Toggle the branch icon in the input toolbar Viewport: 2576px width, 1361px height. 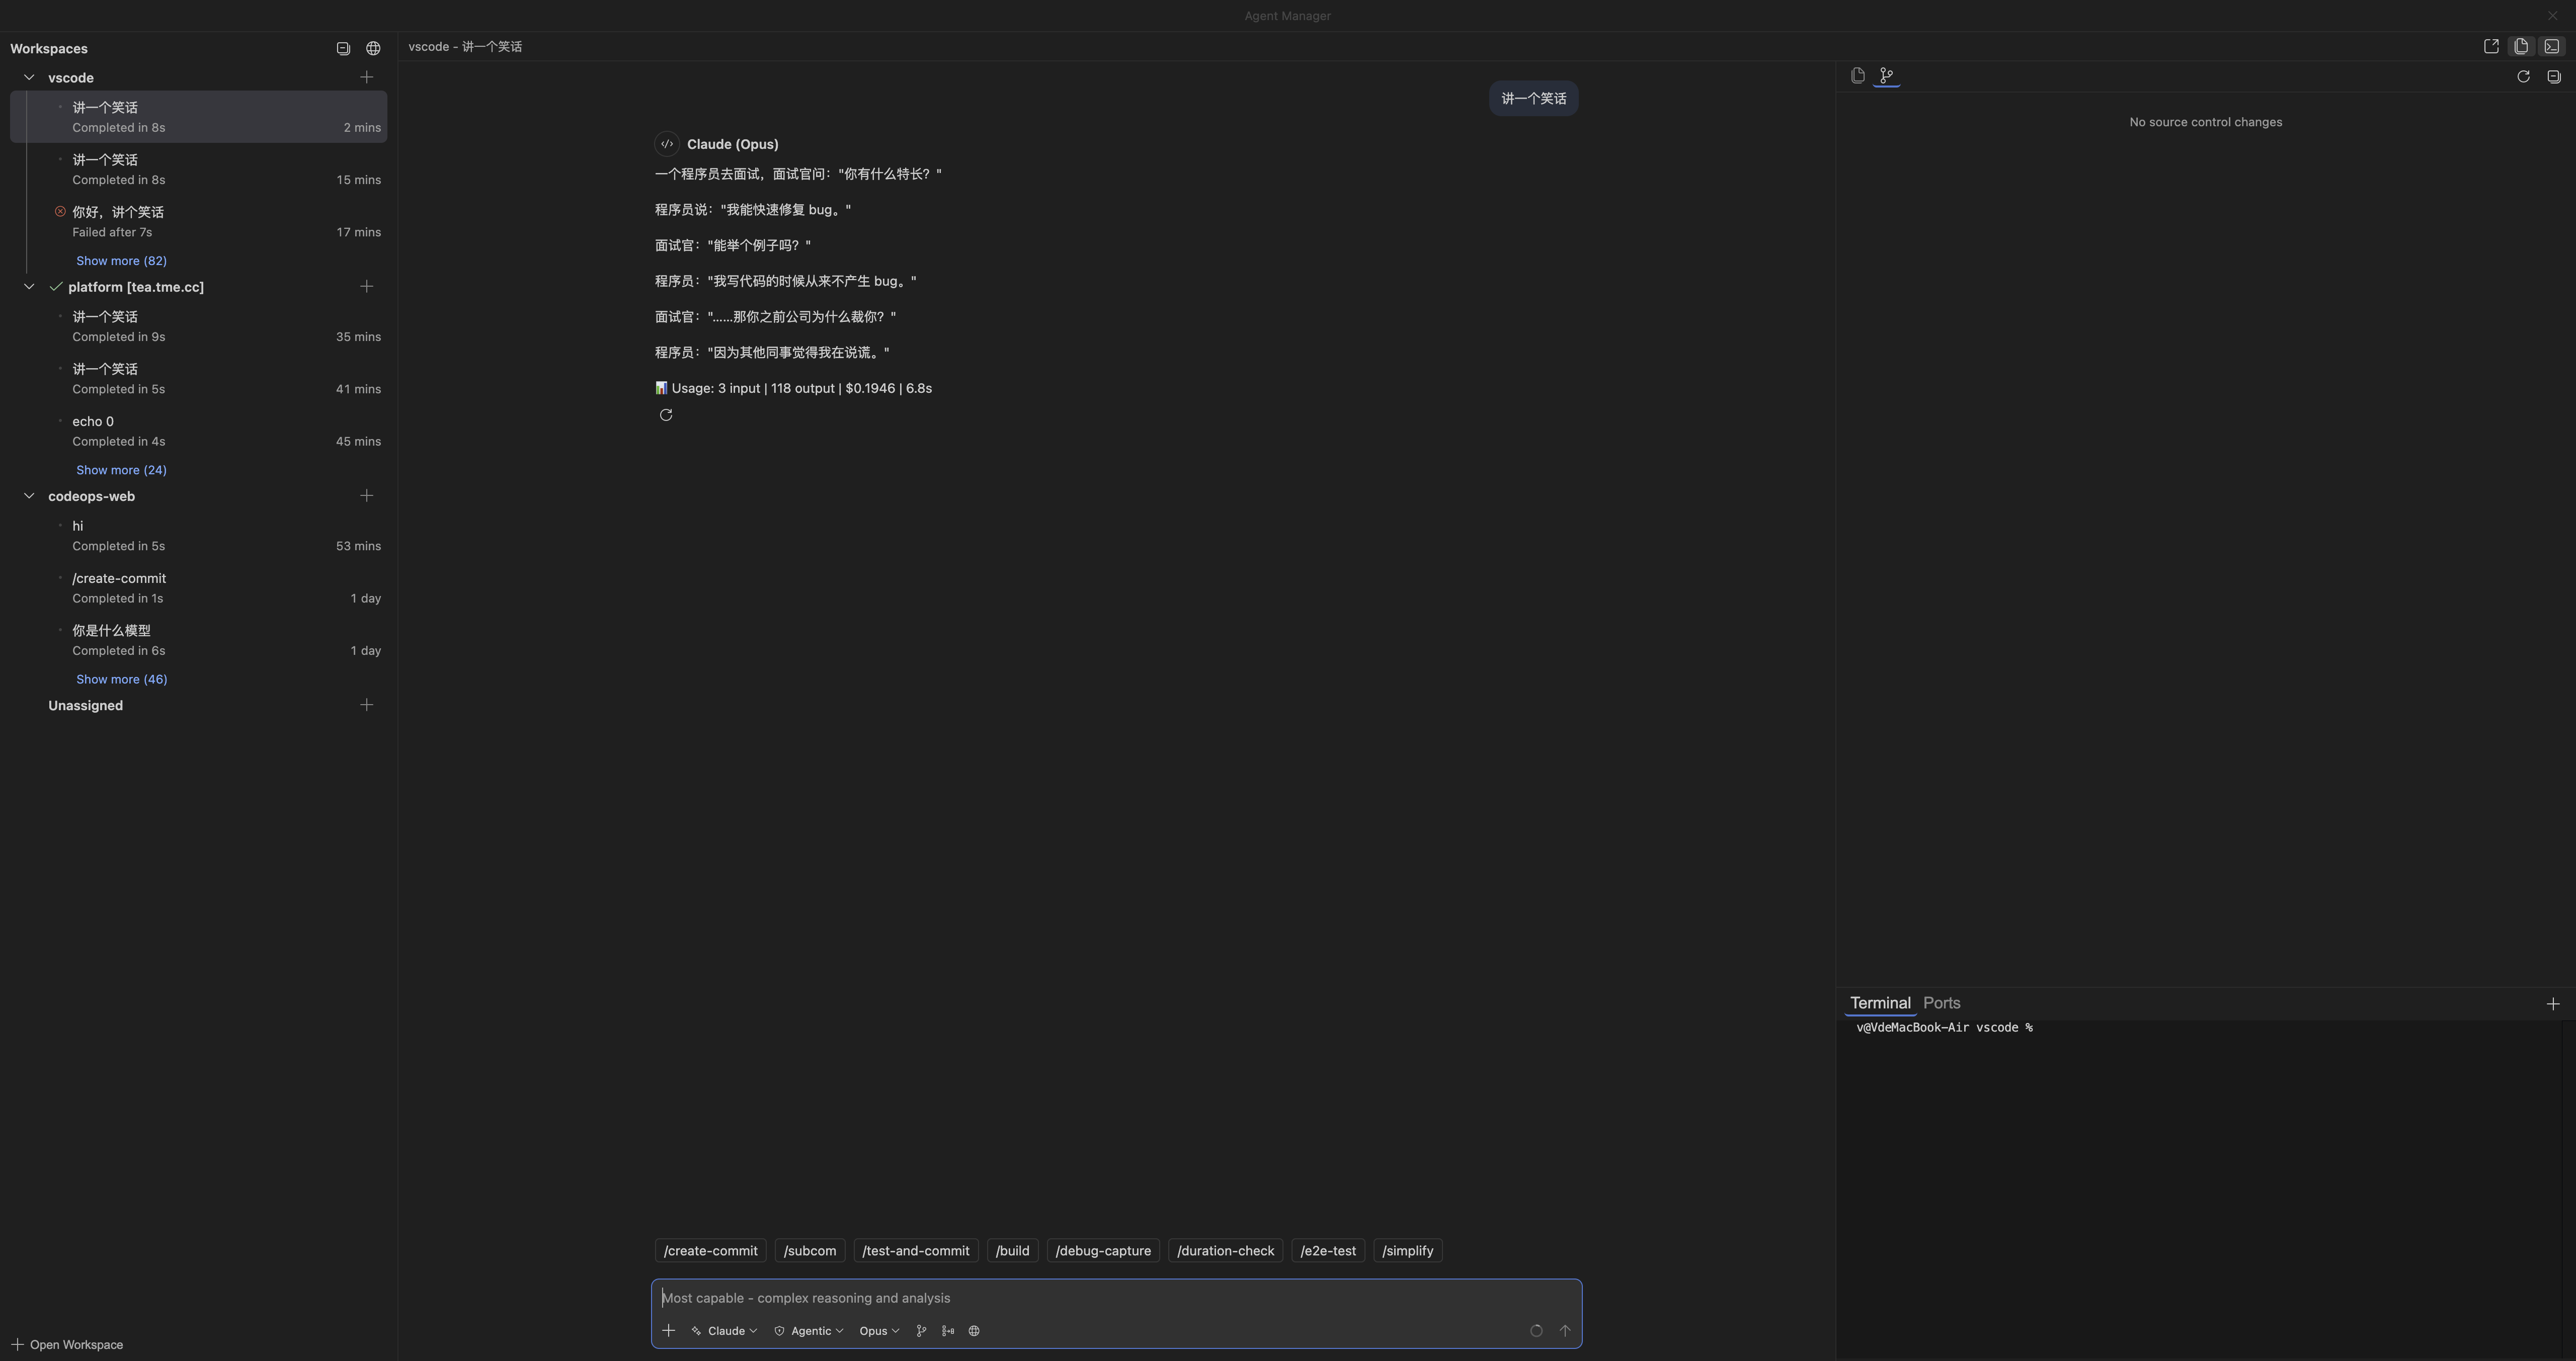click(921, 1330)
